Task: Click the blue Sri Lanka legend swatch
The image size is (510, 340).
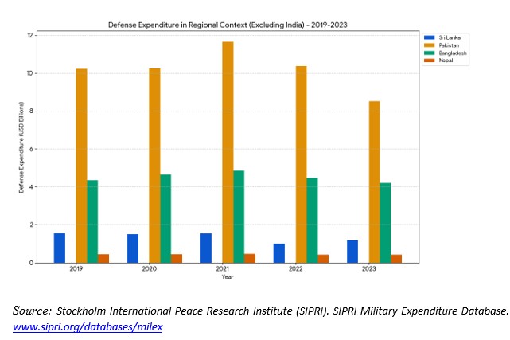Action: point(430,37)
